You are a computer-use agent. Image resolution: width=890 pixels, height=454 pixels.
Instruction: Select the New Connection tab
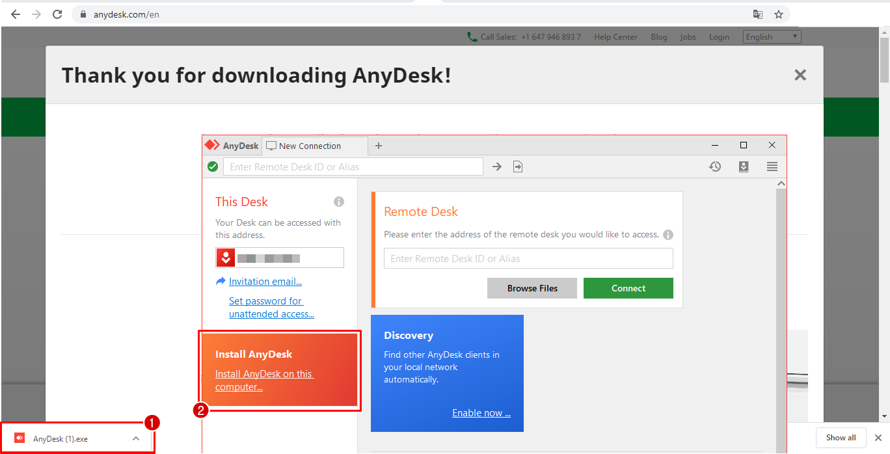(x=315, y=146)
